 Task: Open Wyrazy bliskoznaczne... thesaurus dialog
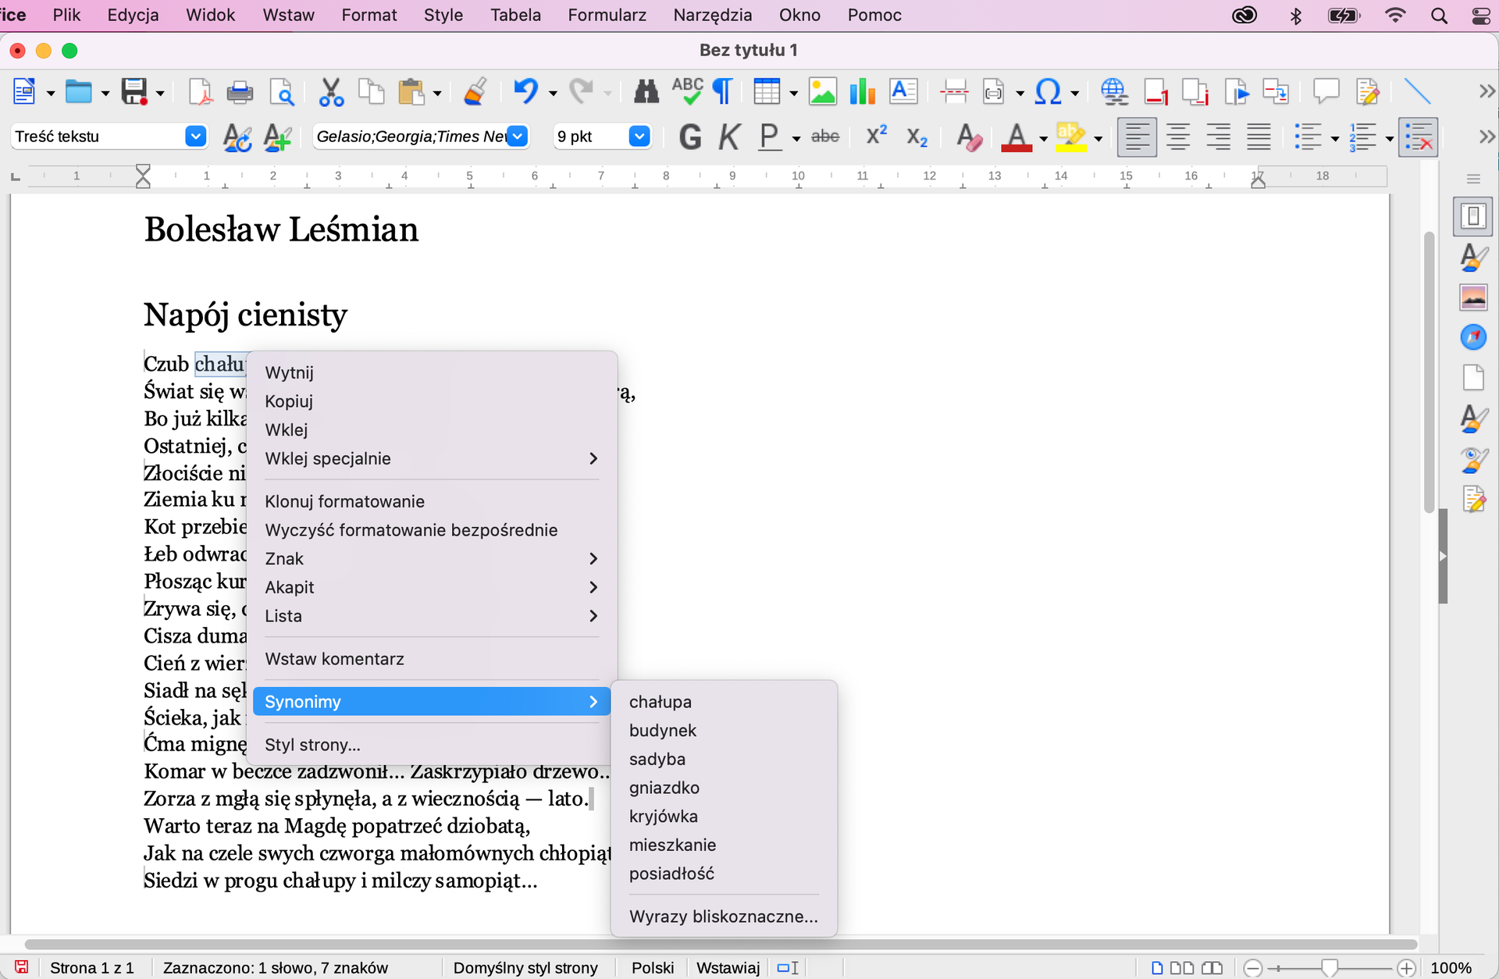point(723,917)
